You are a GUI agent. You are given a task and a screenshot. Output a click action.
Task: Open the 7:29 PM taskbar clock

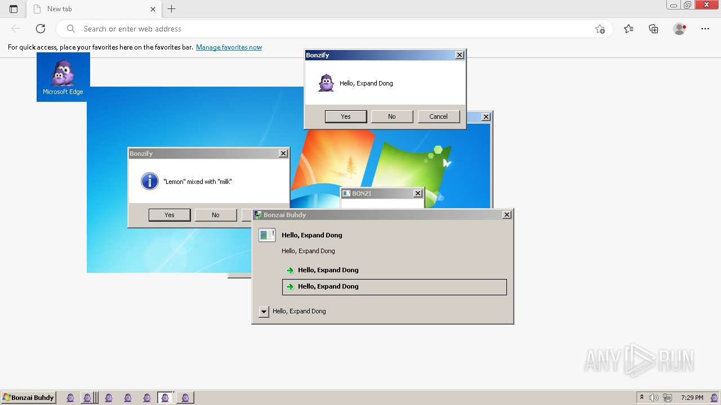[692, 398]
